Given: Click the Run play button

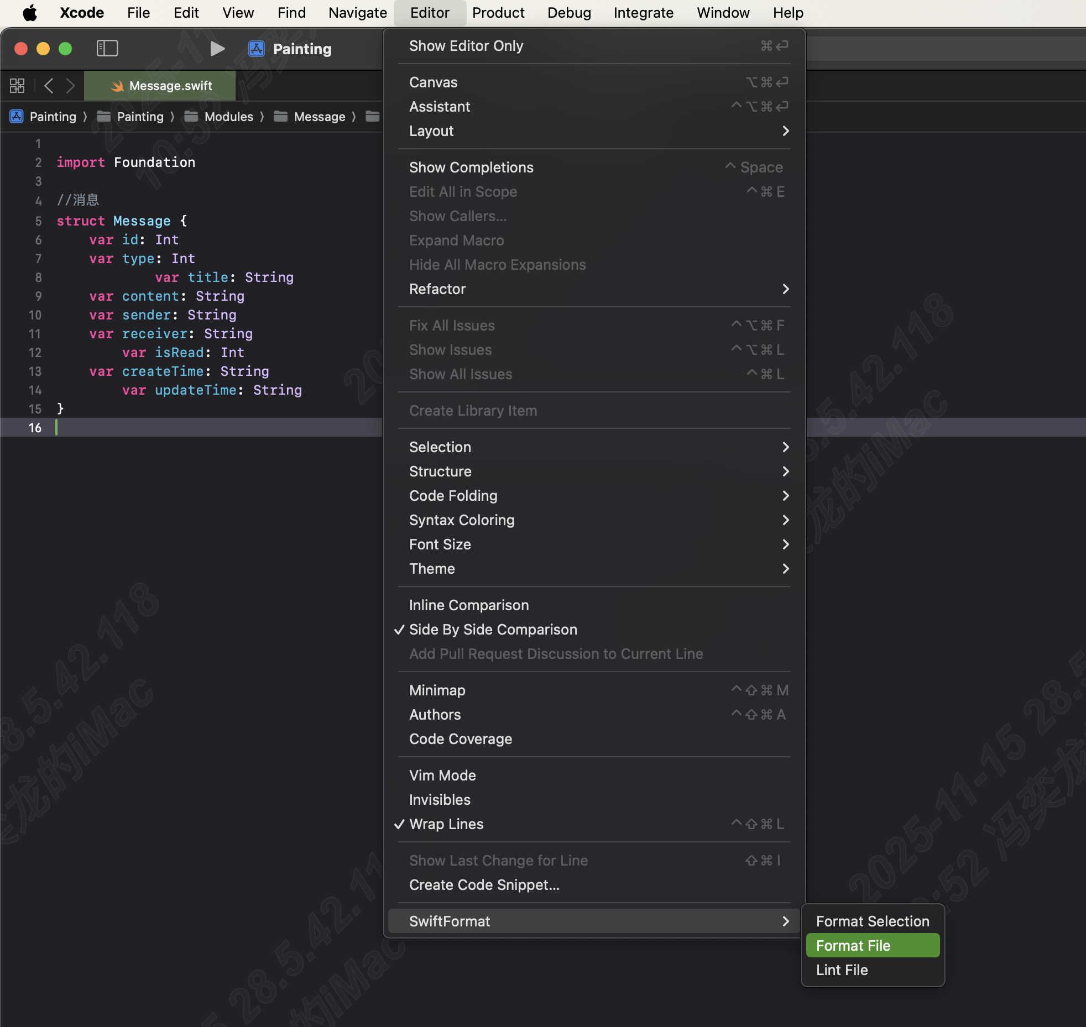Looking at the screenshot, I should [x=217, y=49].
